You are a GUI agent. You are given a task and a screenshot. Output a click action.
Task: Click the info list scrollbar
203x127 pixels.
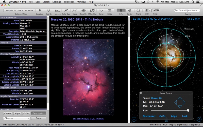48,60
